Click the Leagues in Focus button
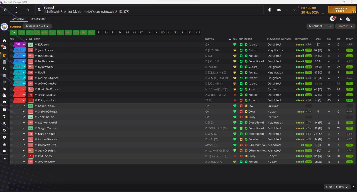The width and height of the screenshot is (357, 192). click(342, 10)
